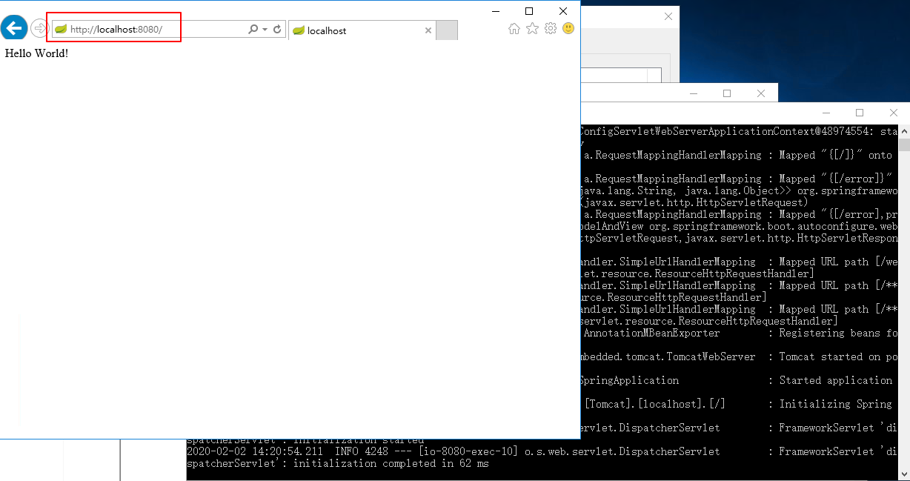Screen dimensions: 910x481
Task: Maximize the console window
Action: (860, 113)
